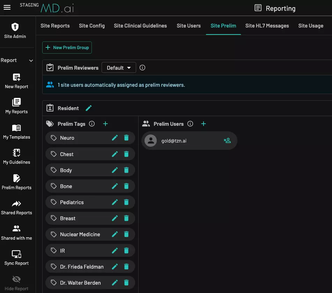Open the Site HL7 Messages tab

pyautogui.click(x=267, y=25)
